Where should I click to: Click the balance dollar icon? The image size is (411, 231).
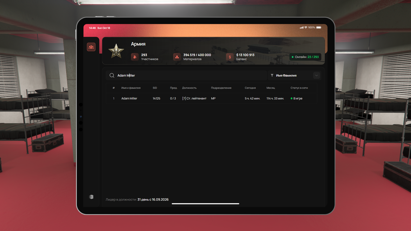pyautogui.click(x=230, y=57)
